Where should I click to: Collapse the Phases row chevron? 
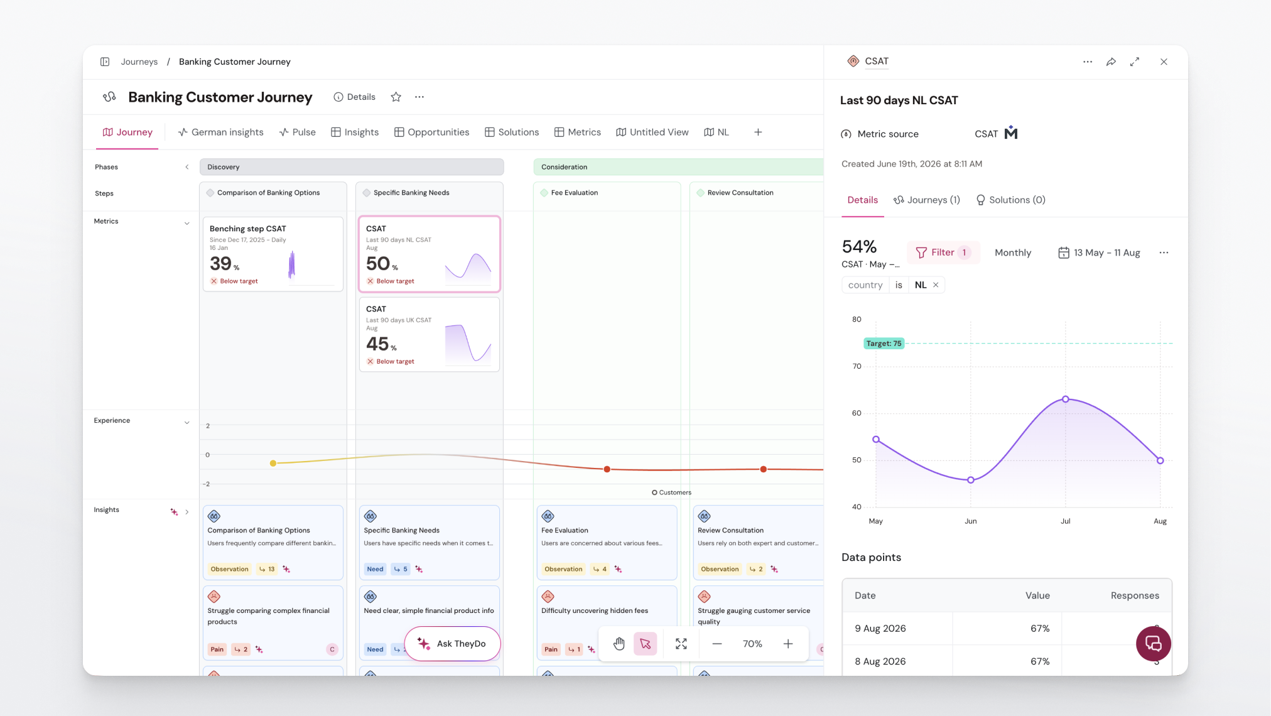tap(187, 167)
